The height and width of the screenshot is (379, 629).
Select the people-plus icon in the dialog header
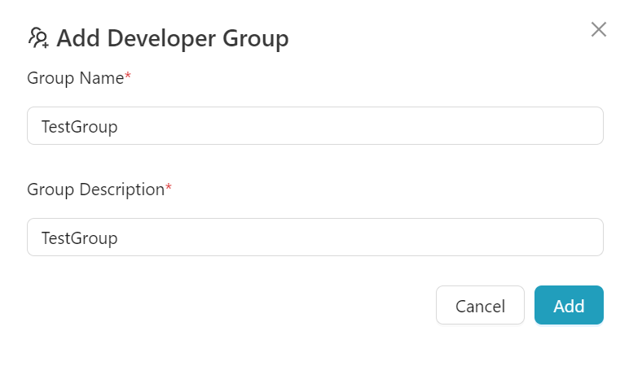(x=37, y=37)
